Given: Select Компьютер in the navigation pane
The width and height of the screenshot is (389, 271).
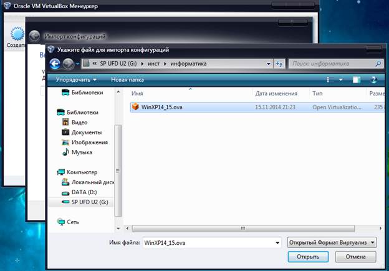Looking at the screenshot, I should 77,172.
